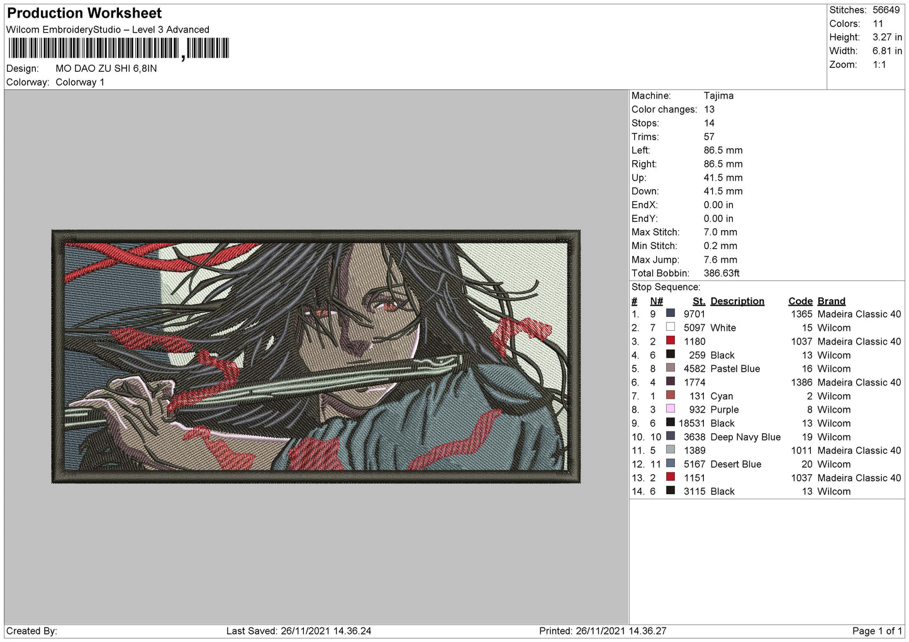Click the "Description" column header
The width and height of the screenshot is (909, 642).
coord(737,301)
